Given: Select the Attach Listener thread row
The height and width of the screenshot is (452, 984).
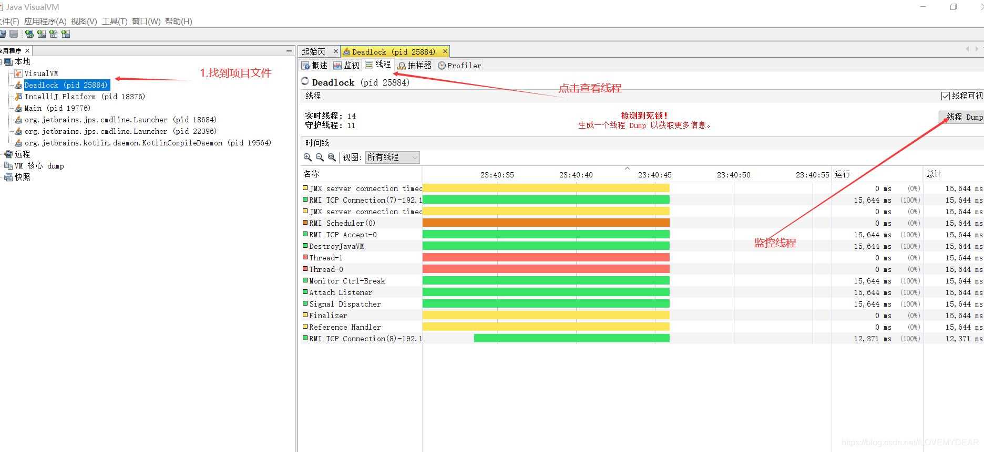Looking at the screenshot, I should [641, 292].
